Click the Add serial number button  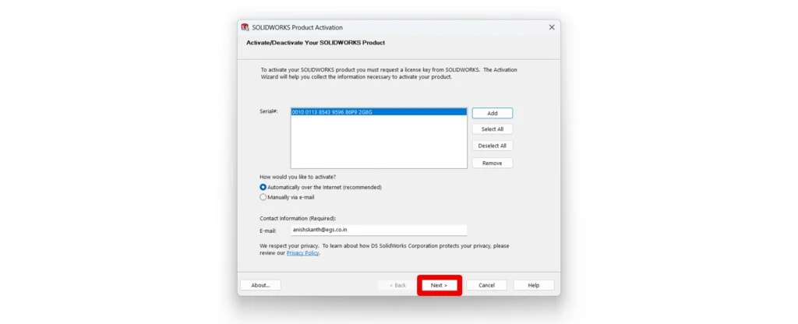click(x=492, y=113)
